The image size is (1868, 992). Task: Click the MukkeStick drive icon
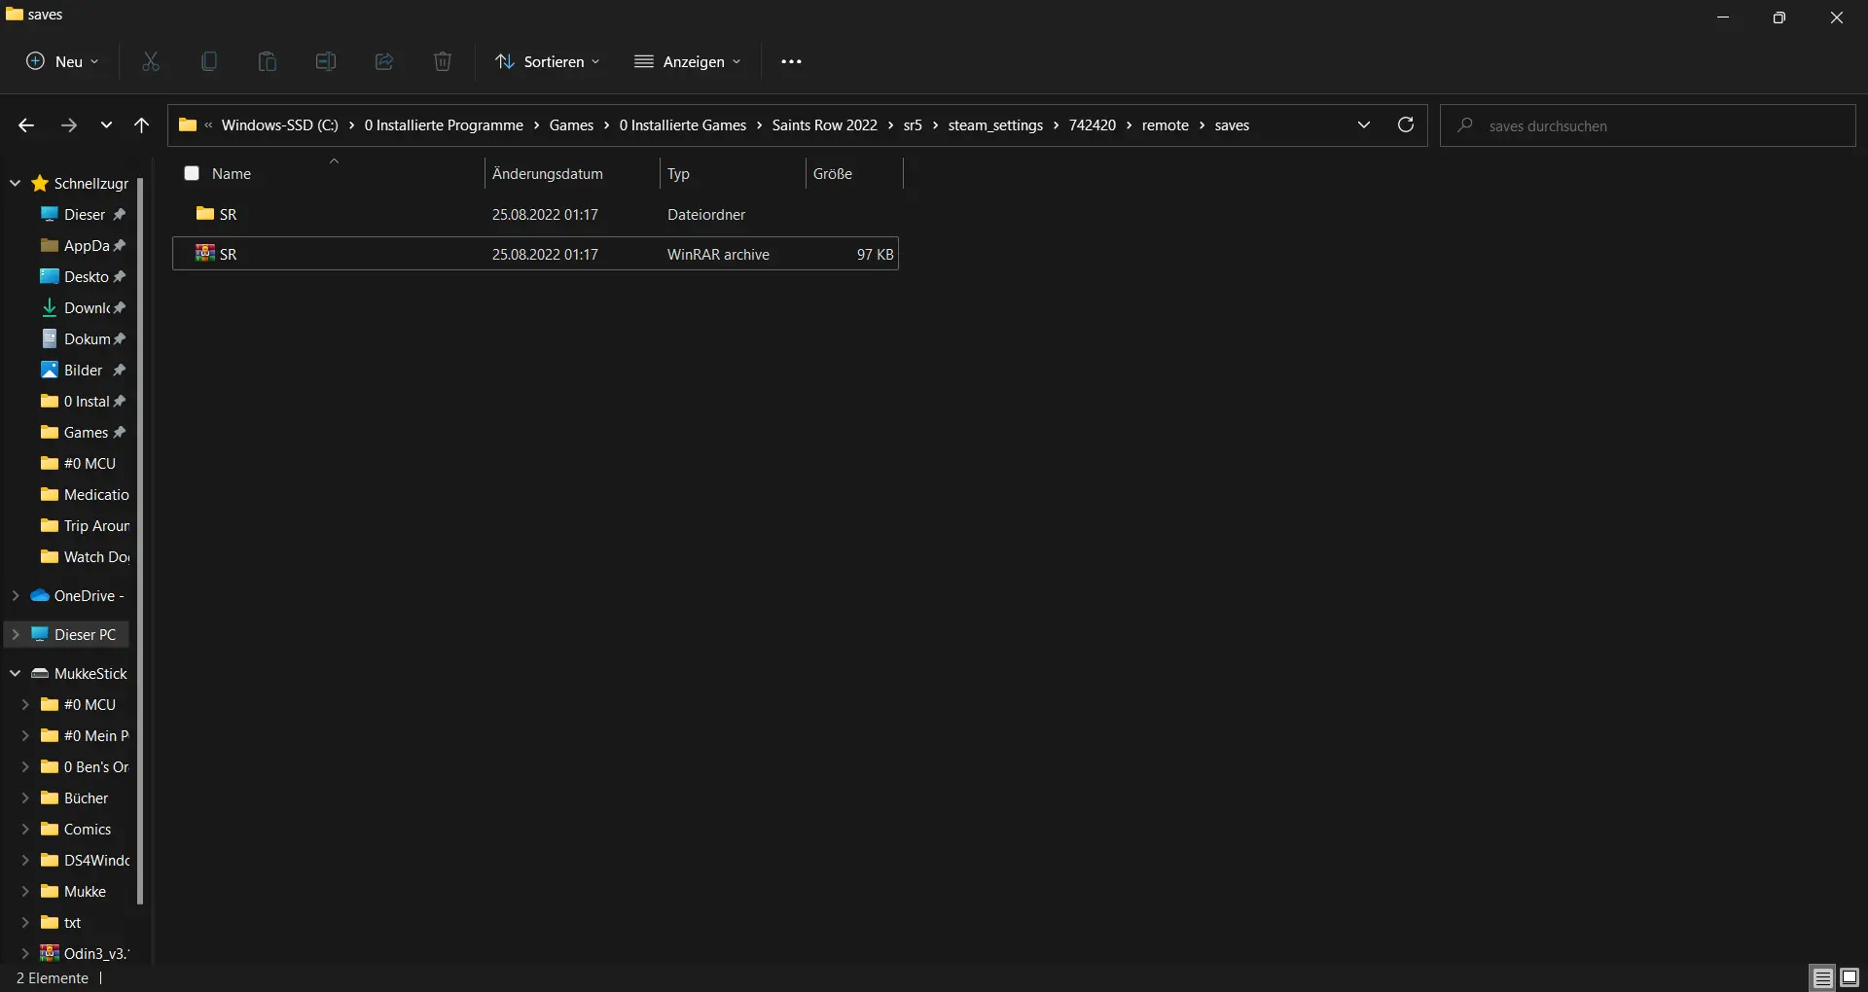40,673
